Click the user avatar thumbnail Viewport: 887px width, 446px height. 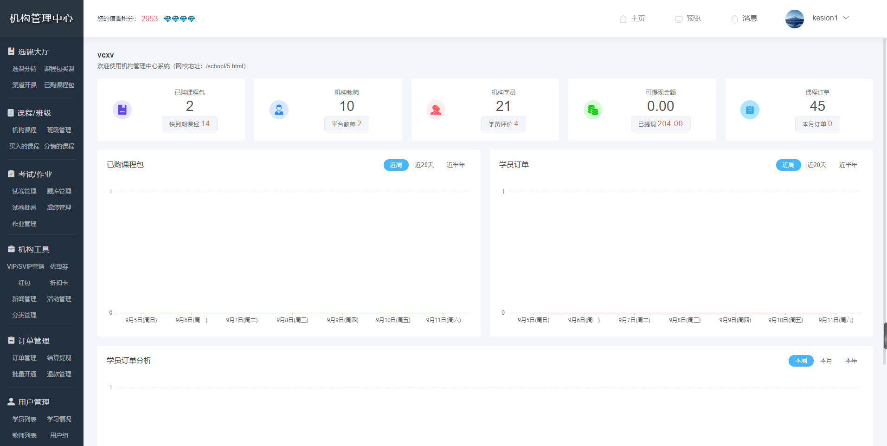pyautogui.click(x=794, y=19)
